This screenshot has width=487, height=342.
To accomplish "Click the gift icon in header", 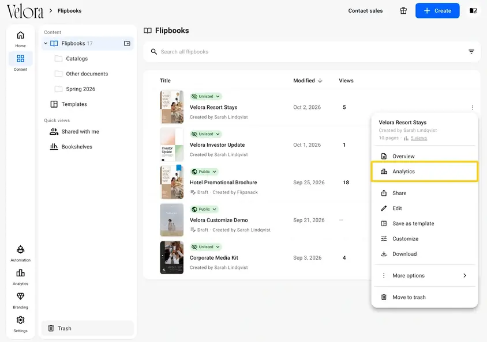I will point(403,10).
